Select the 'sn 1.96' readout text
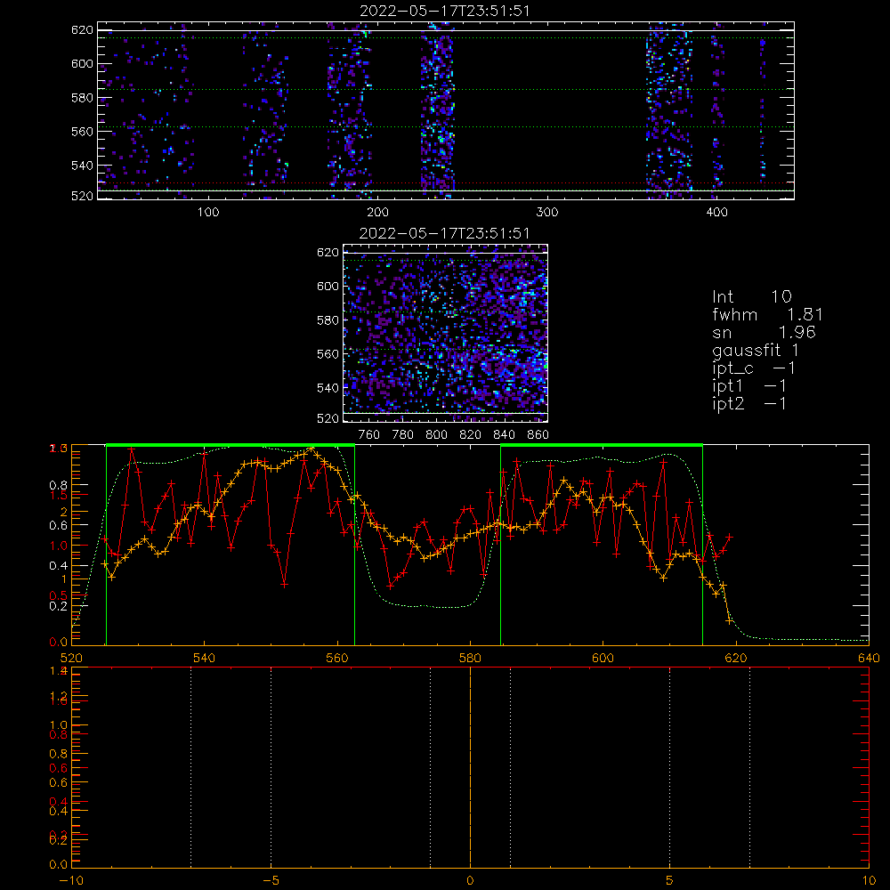Viewport: 890px width, 890px height. [764, 332]
